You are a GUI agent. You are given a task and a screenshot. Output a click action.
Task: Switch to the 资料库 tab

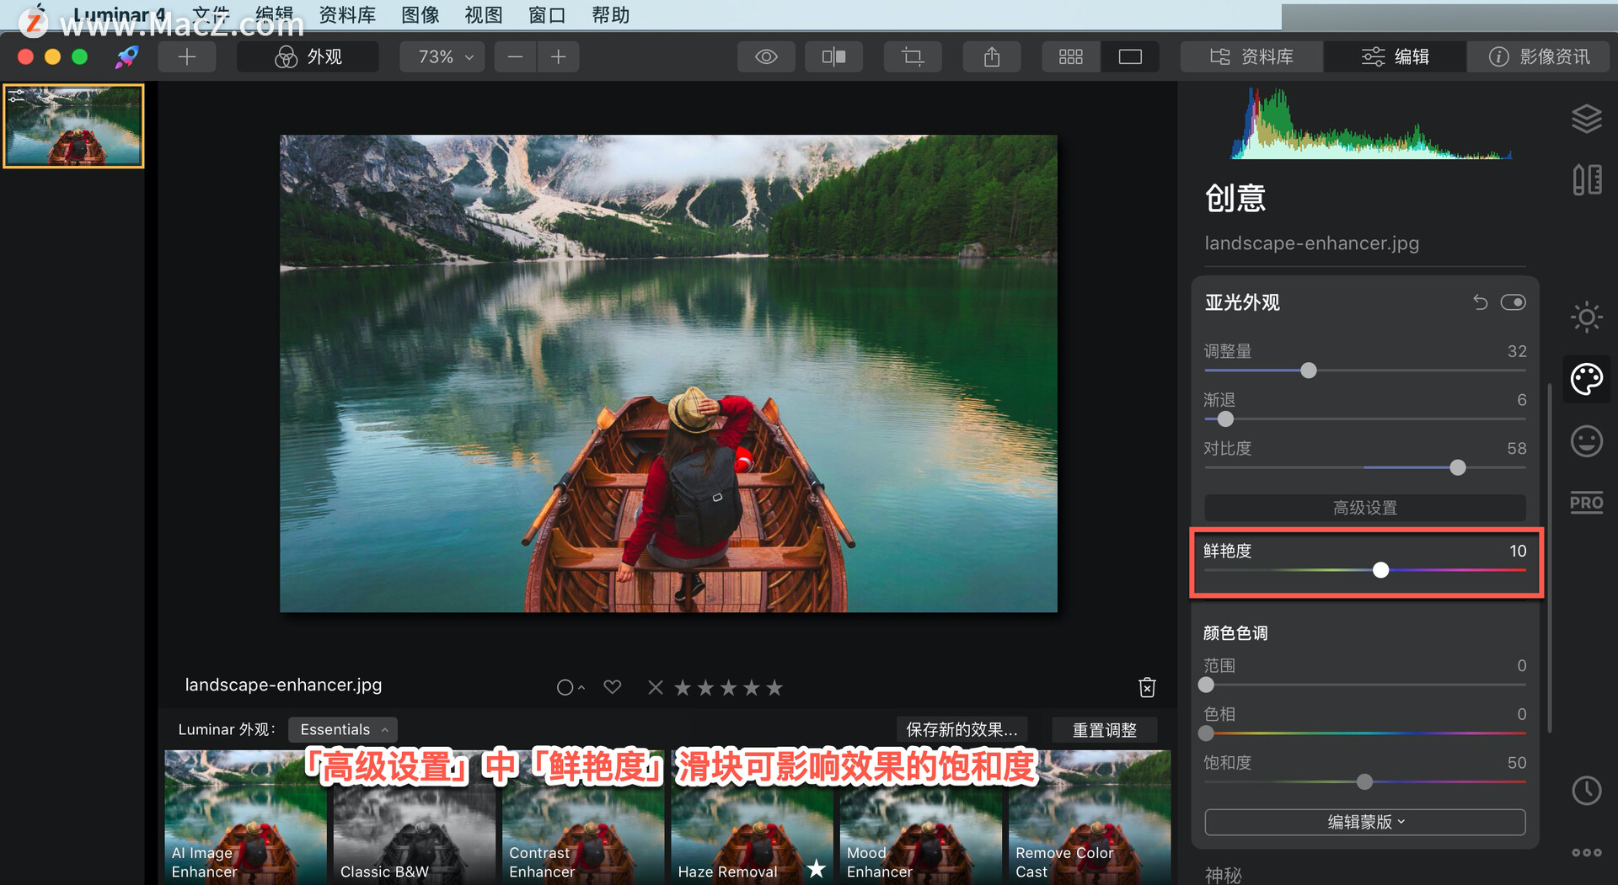pyautogui.click(x=1251, y=56)
